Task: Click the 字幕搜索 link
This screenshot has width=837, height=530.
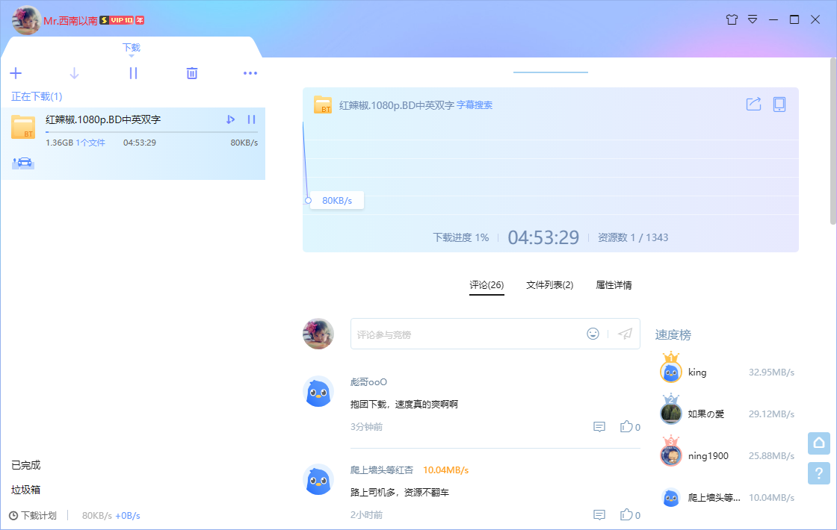Action: (475, 105)
